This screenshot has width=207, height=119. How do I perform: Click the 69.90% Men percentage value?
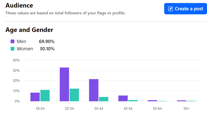click(47, 42)
